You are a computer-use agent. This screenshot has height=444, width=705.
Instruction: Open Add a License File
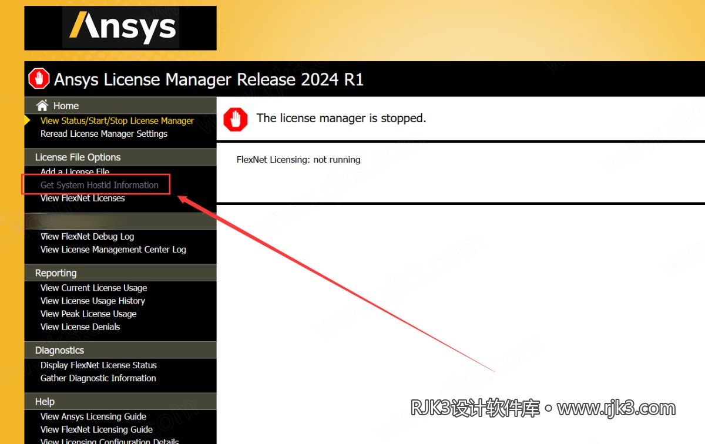75,171
